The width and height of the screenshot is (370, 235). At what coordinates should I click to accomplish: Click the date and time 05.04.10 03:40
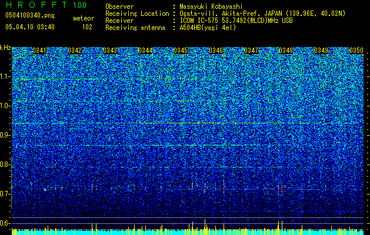30,27
